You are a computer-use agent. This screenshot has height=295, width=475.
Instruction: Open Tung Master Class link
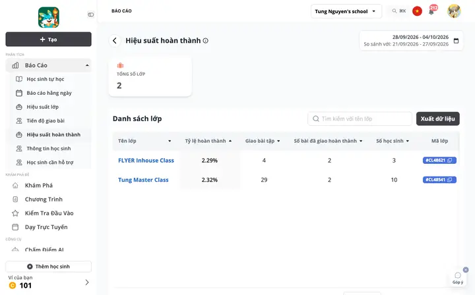(x=143, y=180)
